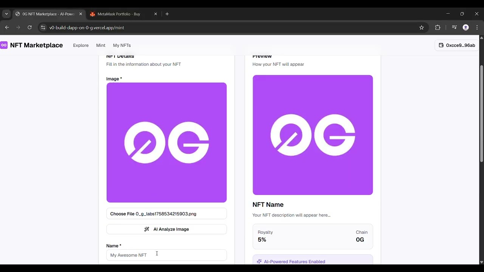Click the Name * field label

[x=114, y=246]
